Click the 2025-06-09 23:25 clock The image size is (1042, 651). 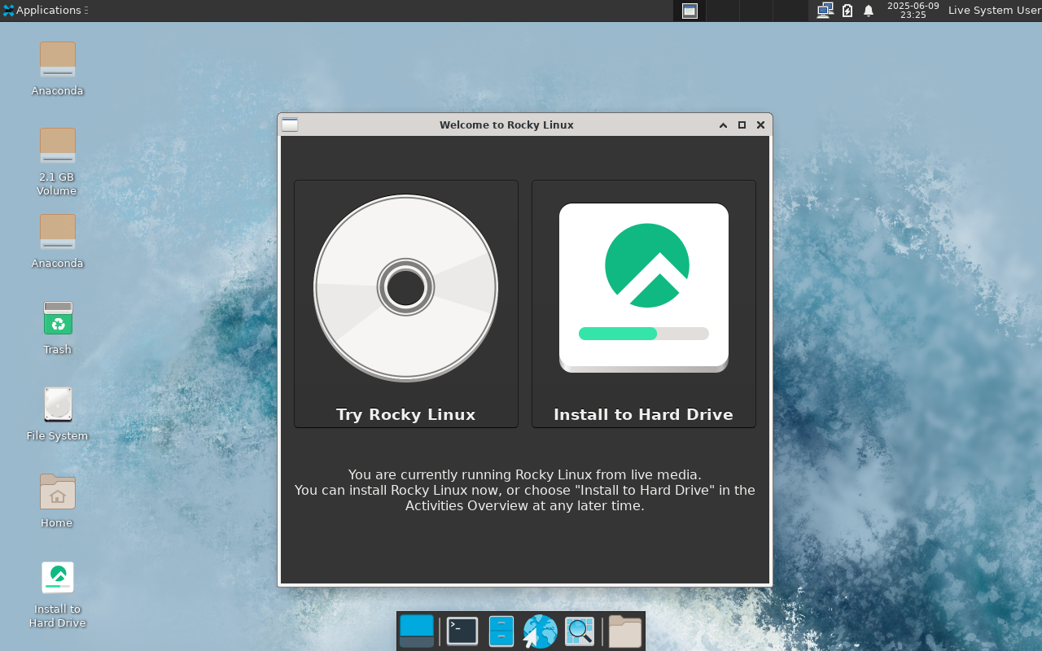click(913, 11)
